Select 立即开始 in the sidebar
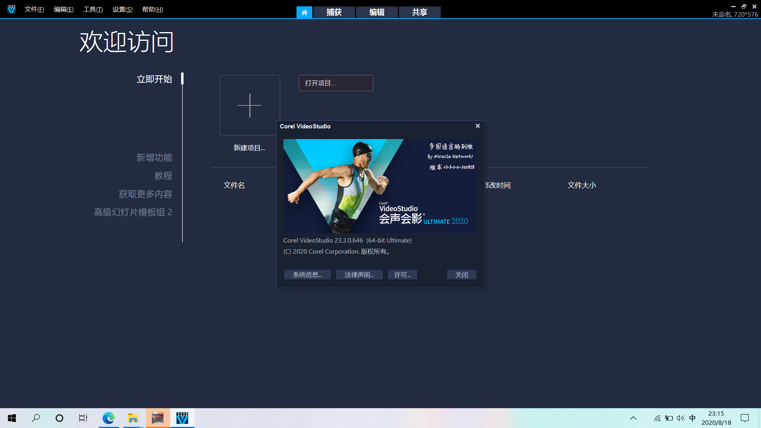 [154, 79]
